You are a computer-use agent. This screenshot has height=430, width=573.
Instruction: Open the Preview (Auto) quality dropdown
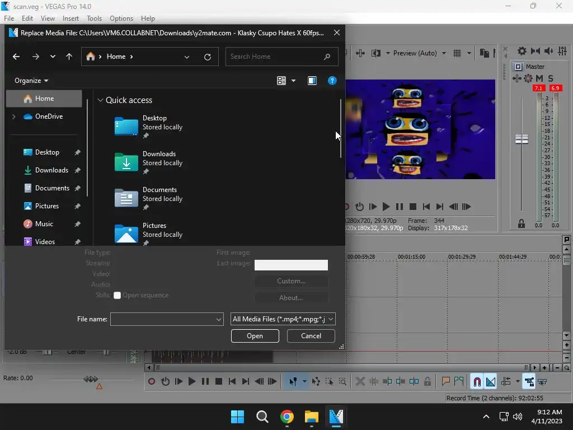pyautogui.click(x=420, y=53)
